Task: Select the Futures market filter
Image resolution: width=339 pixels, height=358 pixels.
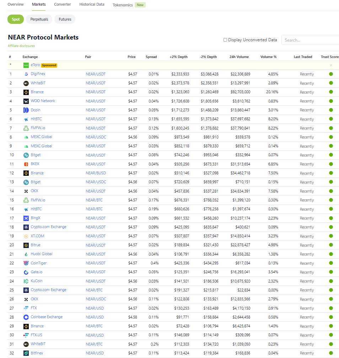Action: [65, 19]
